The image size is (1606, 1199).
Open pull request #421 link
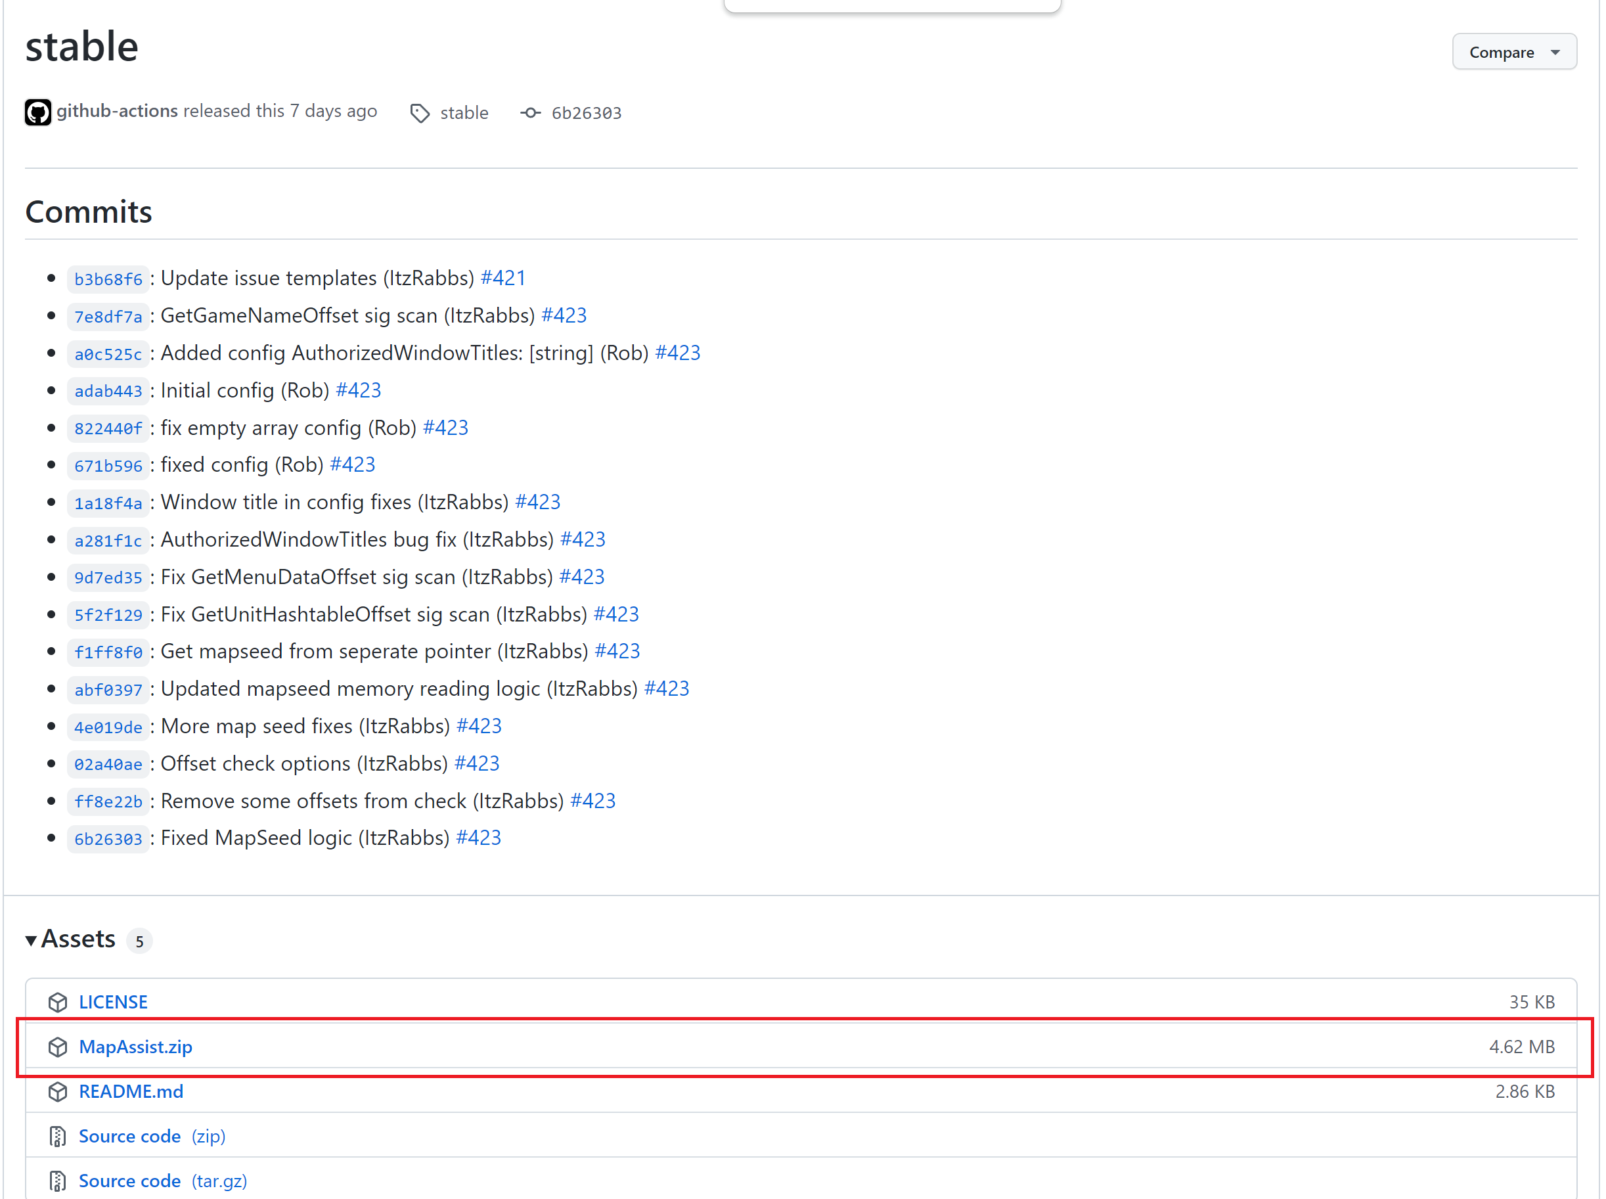pos(503,278)
